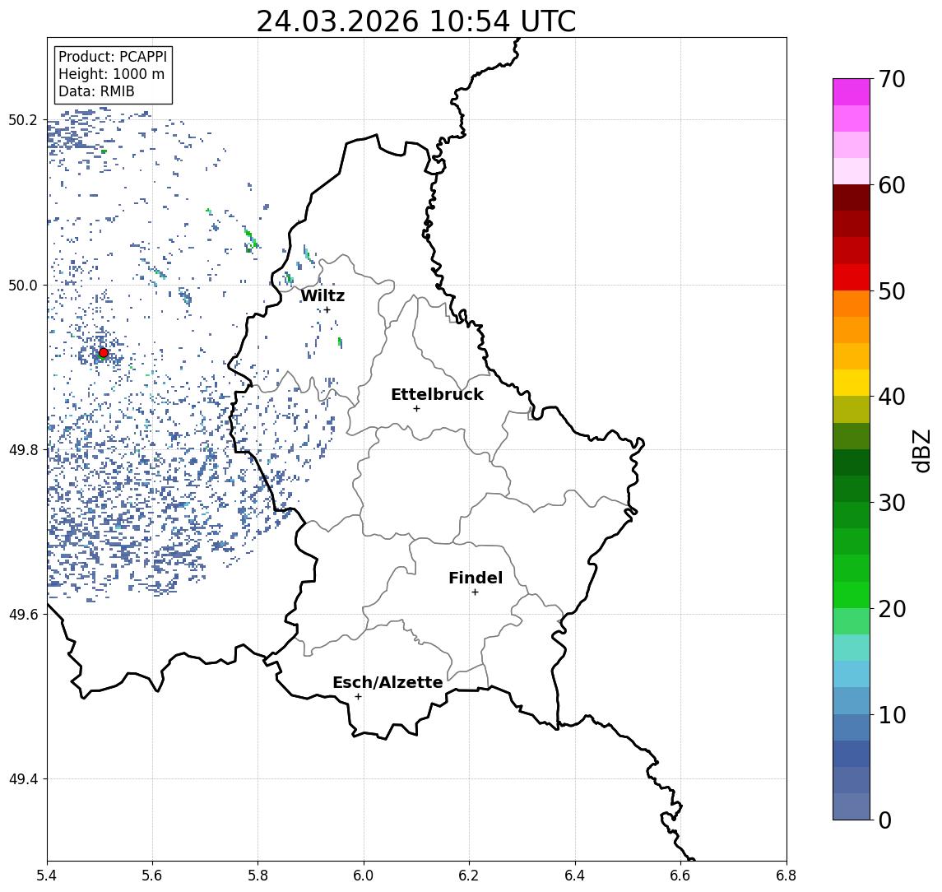Click longitude axis label 5.6
The height and width of the screenshot is (892, 942).
click(x=152, y=876)
